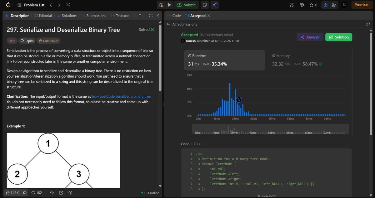This screenshot has height=198, width=375.
Task: Open the share icon below the description
Action: pyautogui.click(x=61, y=193)
